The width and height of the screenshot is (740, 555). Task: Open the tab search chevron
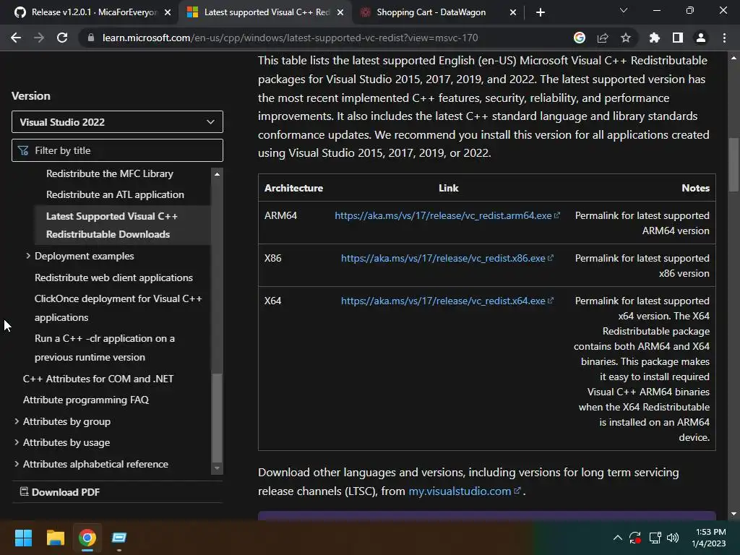624,10
